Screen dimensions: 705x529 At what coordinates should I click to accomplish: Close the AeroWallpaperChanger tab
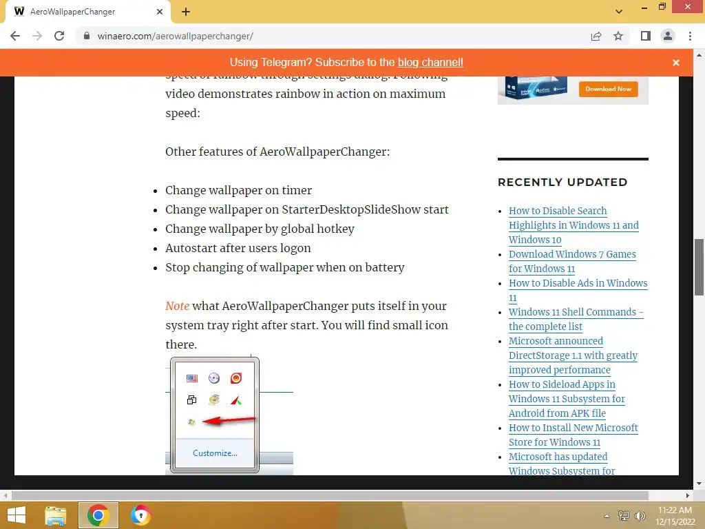(160, 12)
